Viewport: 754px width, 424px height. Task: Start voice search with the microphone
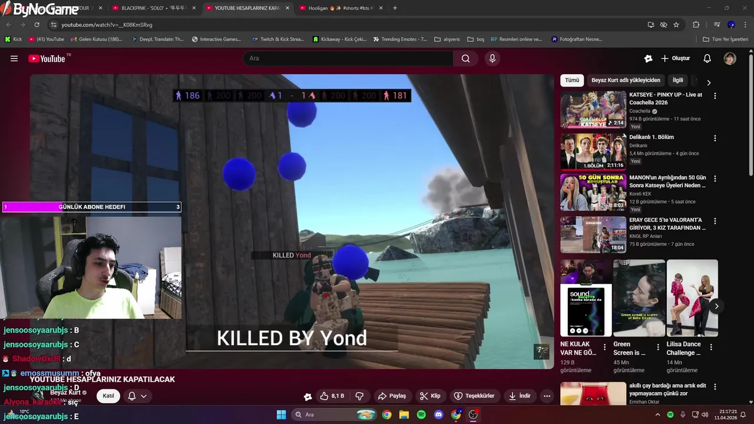pyautogui.click(x=492, y=58)
